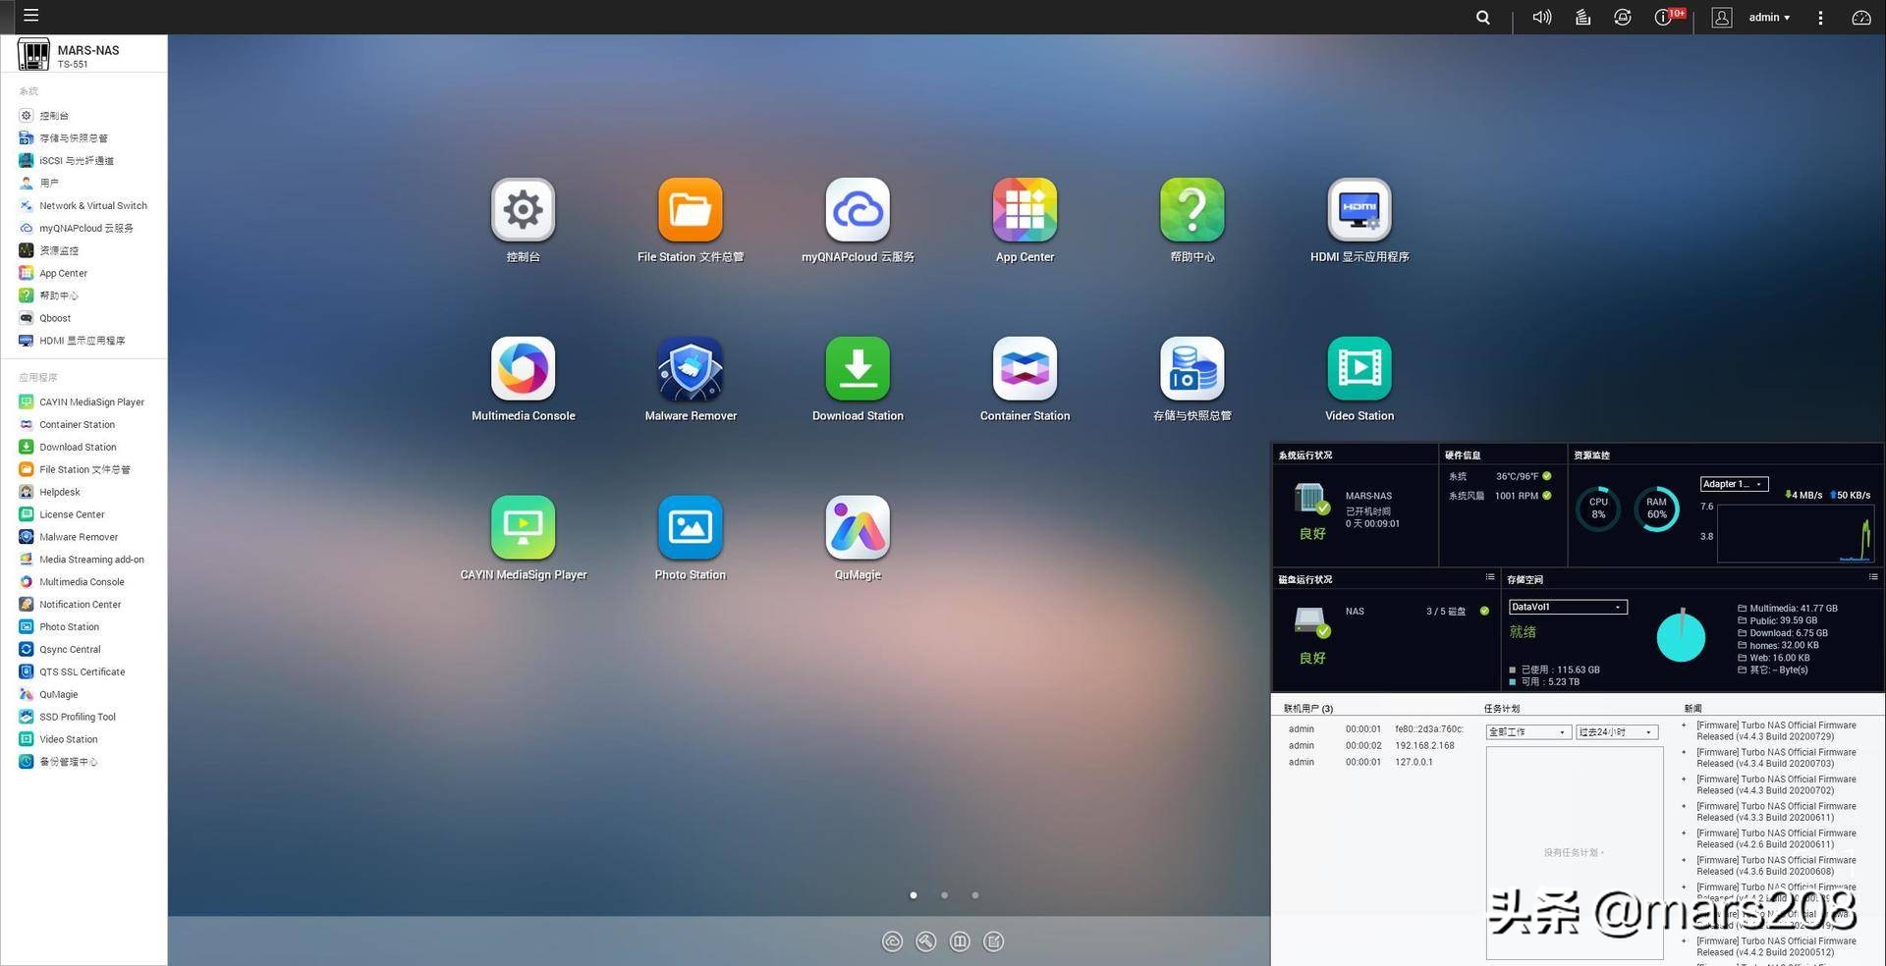The height and width of the screenshot is (966, 1886).
Task: Switch to the third desktop page dot
Action: point(974,895)
